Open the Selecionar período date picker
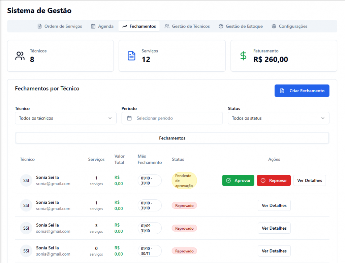 pyautogui.click(x=172, y=118)
